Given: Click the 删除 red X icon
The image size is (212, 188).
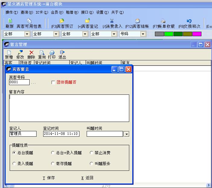Looking at the screenshot, I should (31, 53).
